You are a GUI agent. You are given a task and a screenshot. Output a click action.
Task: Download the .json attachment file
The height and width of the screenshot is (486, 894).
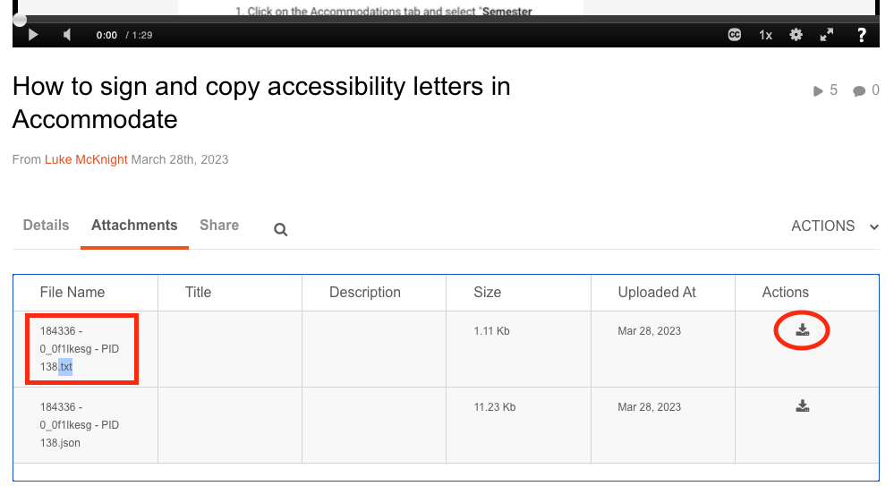coord(803,406)
